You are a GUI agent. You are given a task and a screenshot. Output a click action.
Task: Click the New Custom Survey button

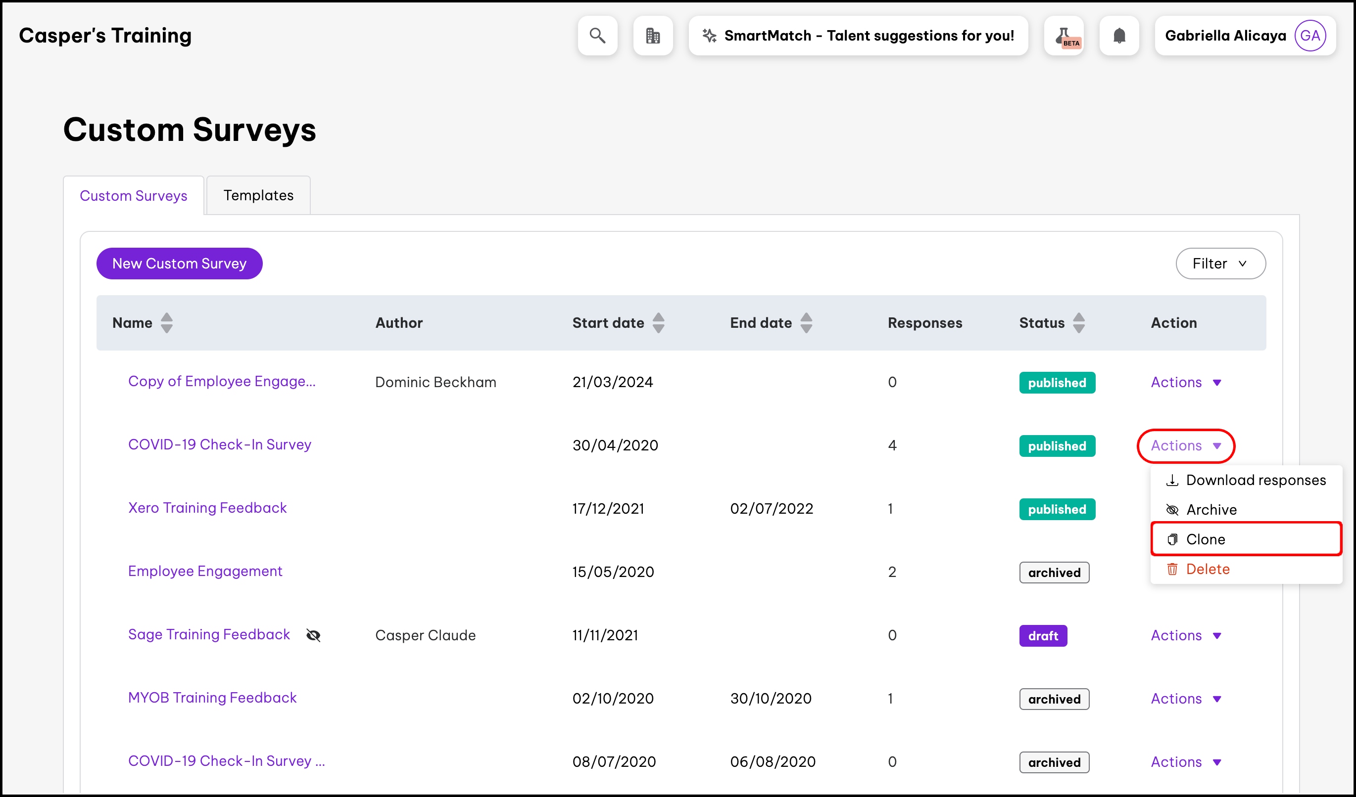point(179,264)
